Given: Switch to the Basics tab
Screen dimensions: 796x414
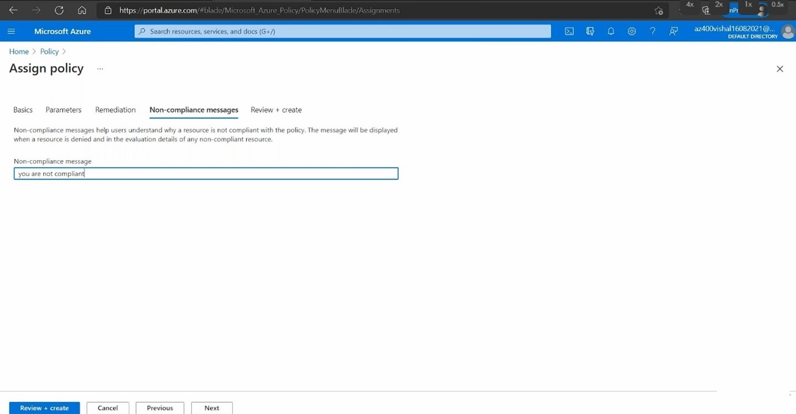Looking at the screenshot, I should tap(23, 110).
